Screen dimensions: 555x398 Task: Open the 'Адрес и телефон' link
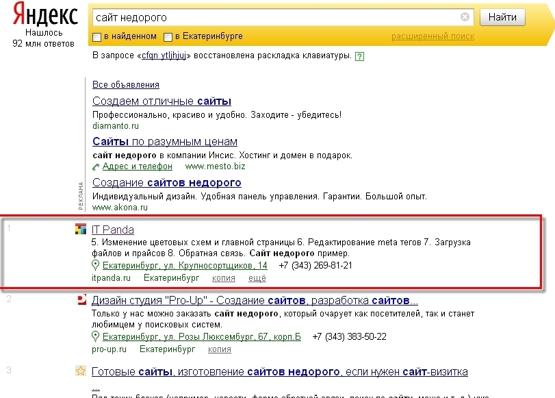(138, 166)
